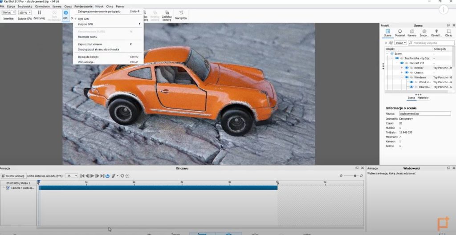Image resolution: width=456 pixels, height=235 pixels.
Task: Select Rozmycie ruchu menu entry
Action: pyautogui.click(x=108, y=37)
